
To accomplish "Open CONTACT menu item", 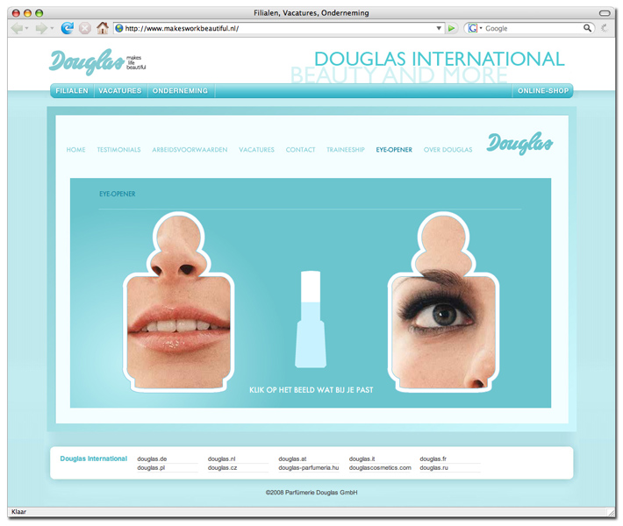I will point(300,150).
